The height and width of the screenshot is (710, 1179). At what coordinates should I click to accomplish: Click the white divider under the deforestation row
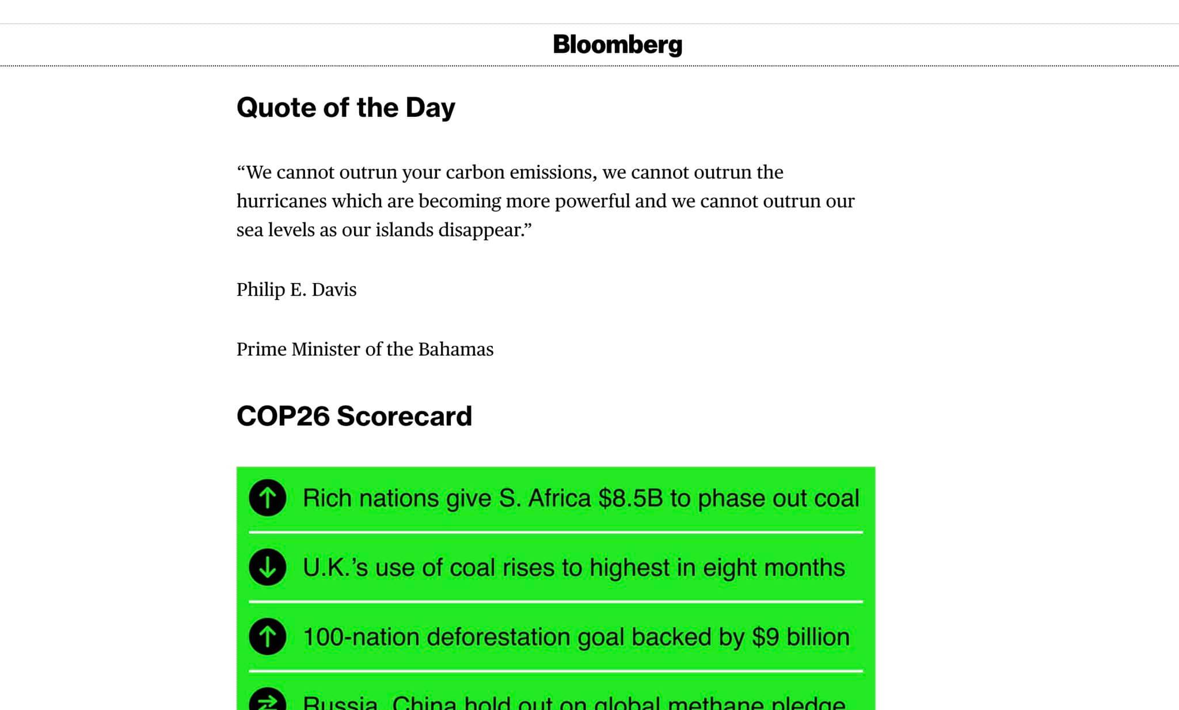tap(556, 671)
